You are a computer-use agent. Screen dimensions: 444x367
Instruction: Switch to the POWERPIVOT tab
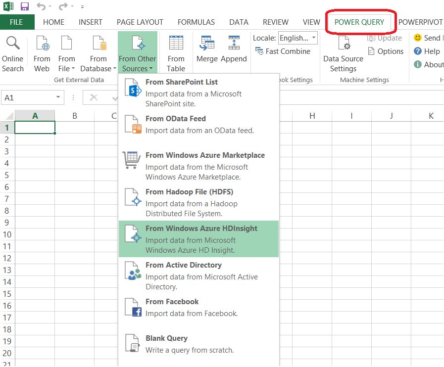pyautogui.click(x=420, y=22)
